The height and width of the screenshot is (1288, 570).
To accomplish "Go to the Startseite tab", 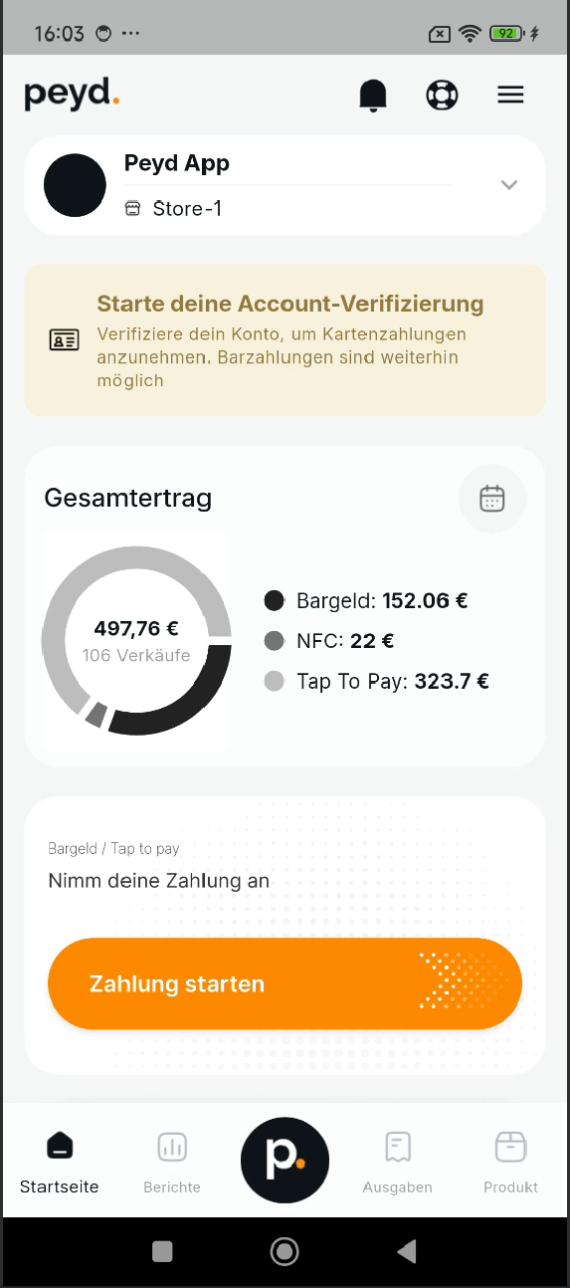I will [x=60, y=1162].
